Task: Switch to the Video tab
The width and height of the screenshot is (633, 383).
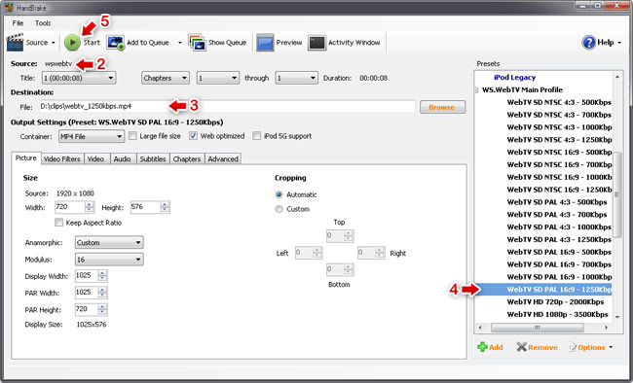Action: [95, 158]
